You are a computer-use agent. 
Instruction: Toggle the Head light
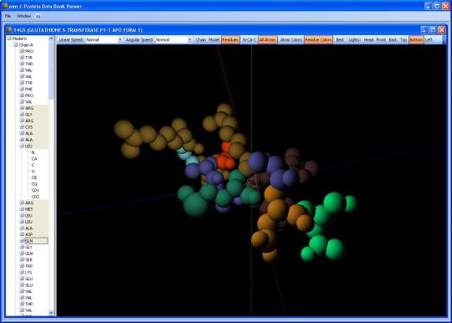(x=368, y=40)
